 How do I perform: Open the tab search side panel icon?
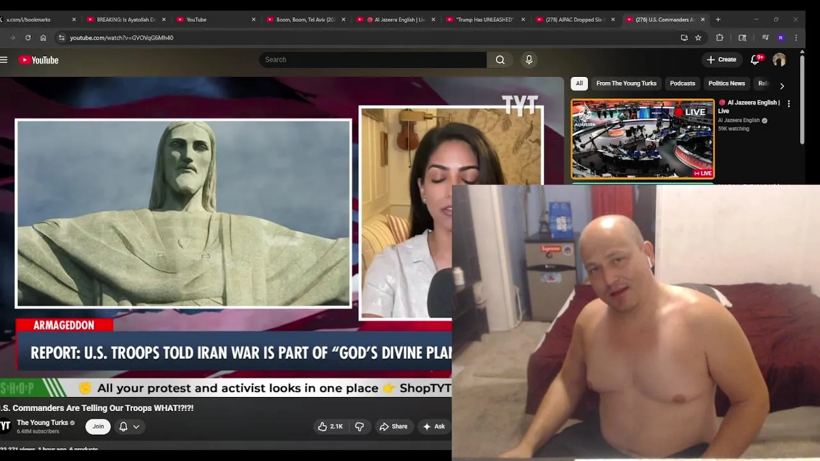(x=742, y=38)
